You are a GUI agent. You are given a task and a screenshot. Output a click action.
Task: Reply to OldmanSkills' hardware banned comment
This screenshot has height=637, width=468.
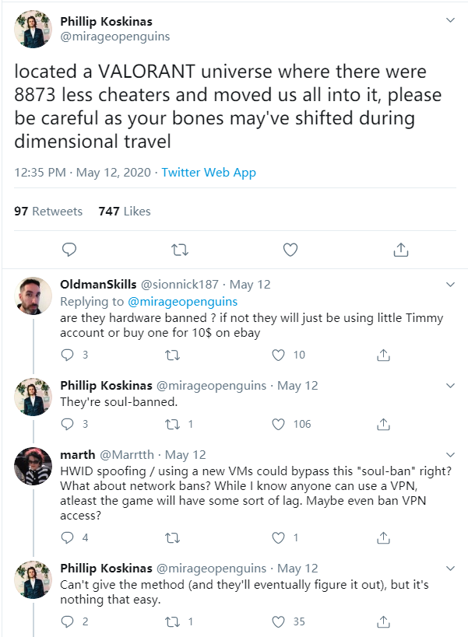(68, 355)
